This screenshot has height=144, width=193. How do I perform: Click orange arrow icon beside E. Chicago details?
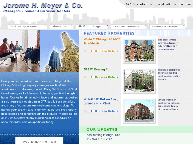point(89,51)
